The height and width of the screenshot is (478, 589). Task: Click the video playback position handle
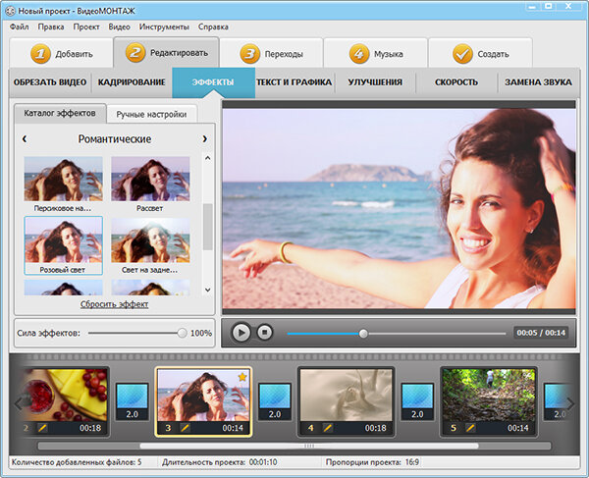point(363,334)
